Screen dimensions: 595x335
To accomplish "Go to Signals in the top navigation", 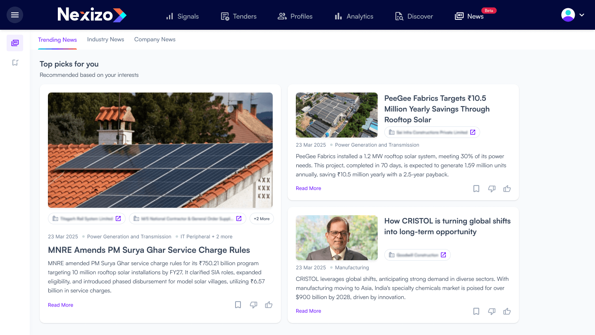I will (182, 17).
